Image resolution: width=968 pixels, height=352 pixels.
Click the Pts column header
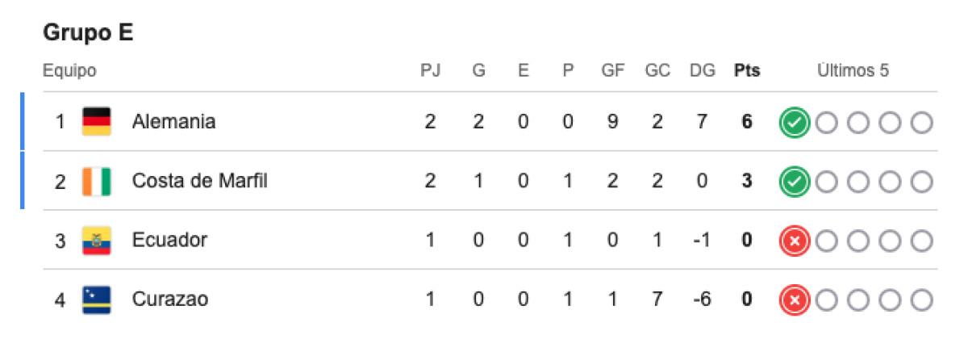[x=747, y=71]
